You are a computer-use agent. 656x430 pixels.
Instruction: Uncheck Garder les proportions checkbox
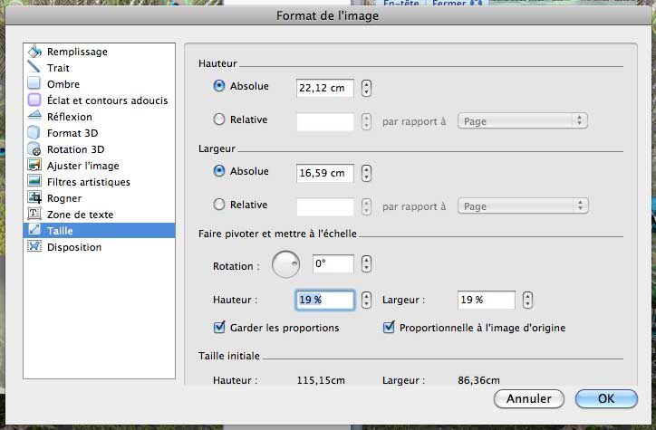218,328
